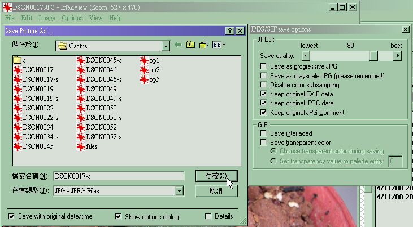Go up one folder level
The width and height of the screenshot is (413, 227).
point(191,45)
